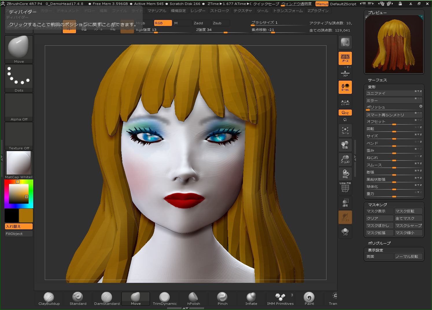Collapse the 表示設定 display properties section

point(375,250)
